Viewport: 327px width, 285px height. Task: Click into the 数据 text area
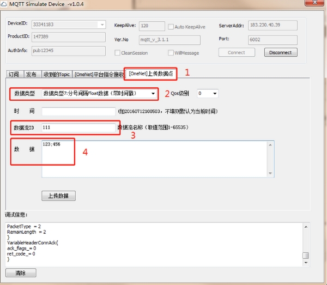(x=154, y=159)
